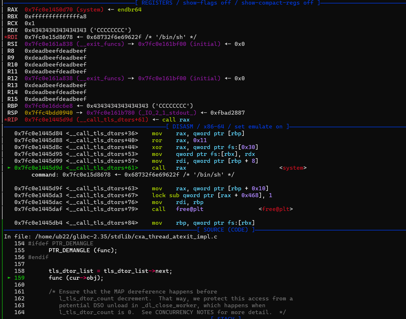Click the _IO_2_1_stdout_ pointer on the RSP line
Screen dimensions: 406x319
click(x=141, y=113)
